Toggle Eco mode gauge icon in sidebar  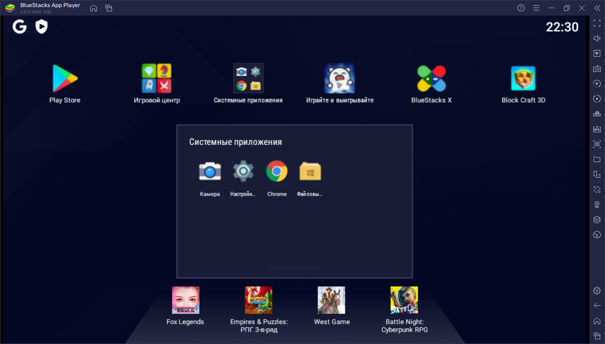coord(597,235)
